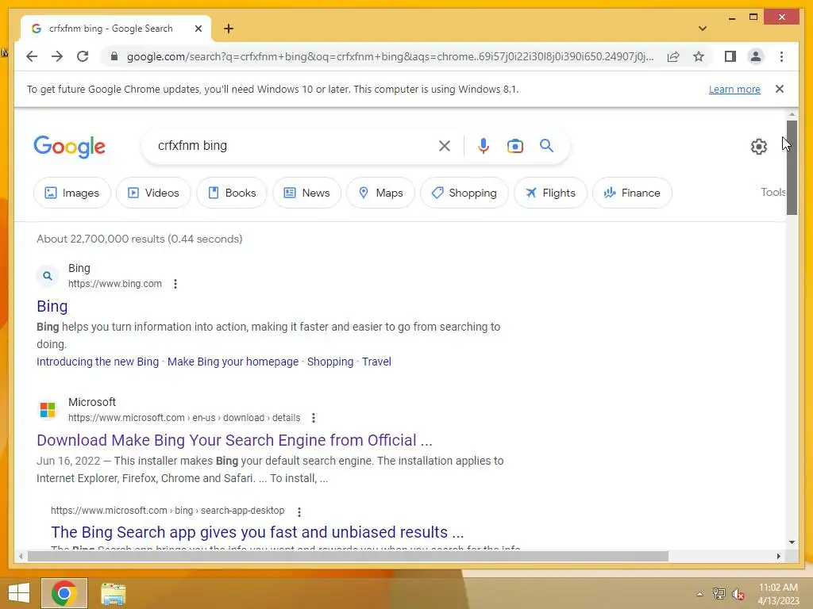Dismiss the Chrome update notice
813x609 pixels.
point(779,89)
